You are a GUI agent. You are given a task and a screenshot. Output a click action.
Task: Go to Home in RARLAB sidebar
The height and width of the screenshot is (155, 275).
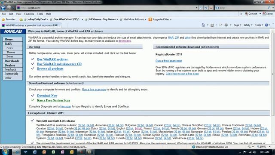coord(12,39)
